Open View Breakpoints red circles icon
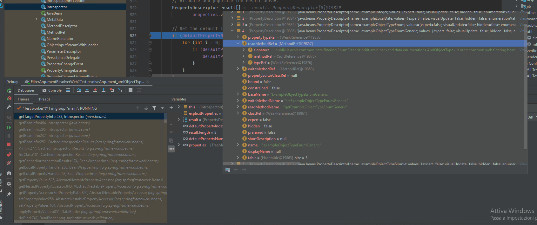The width and height of the screenshot is (537, 225). point(9,155)
